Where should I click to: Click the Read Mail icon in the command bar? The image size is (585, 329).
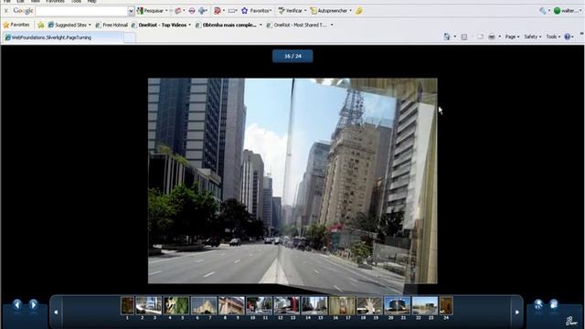[480, 37]
